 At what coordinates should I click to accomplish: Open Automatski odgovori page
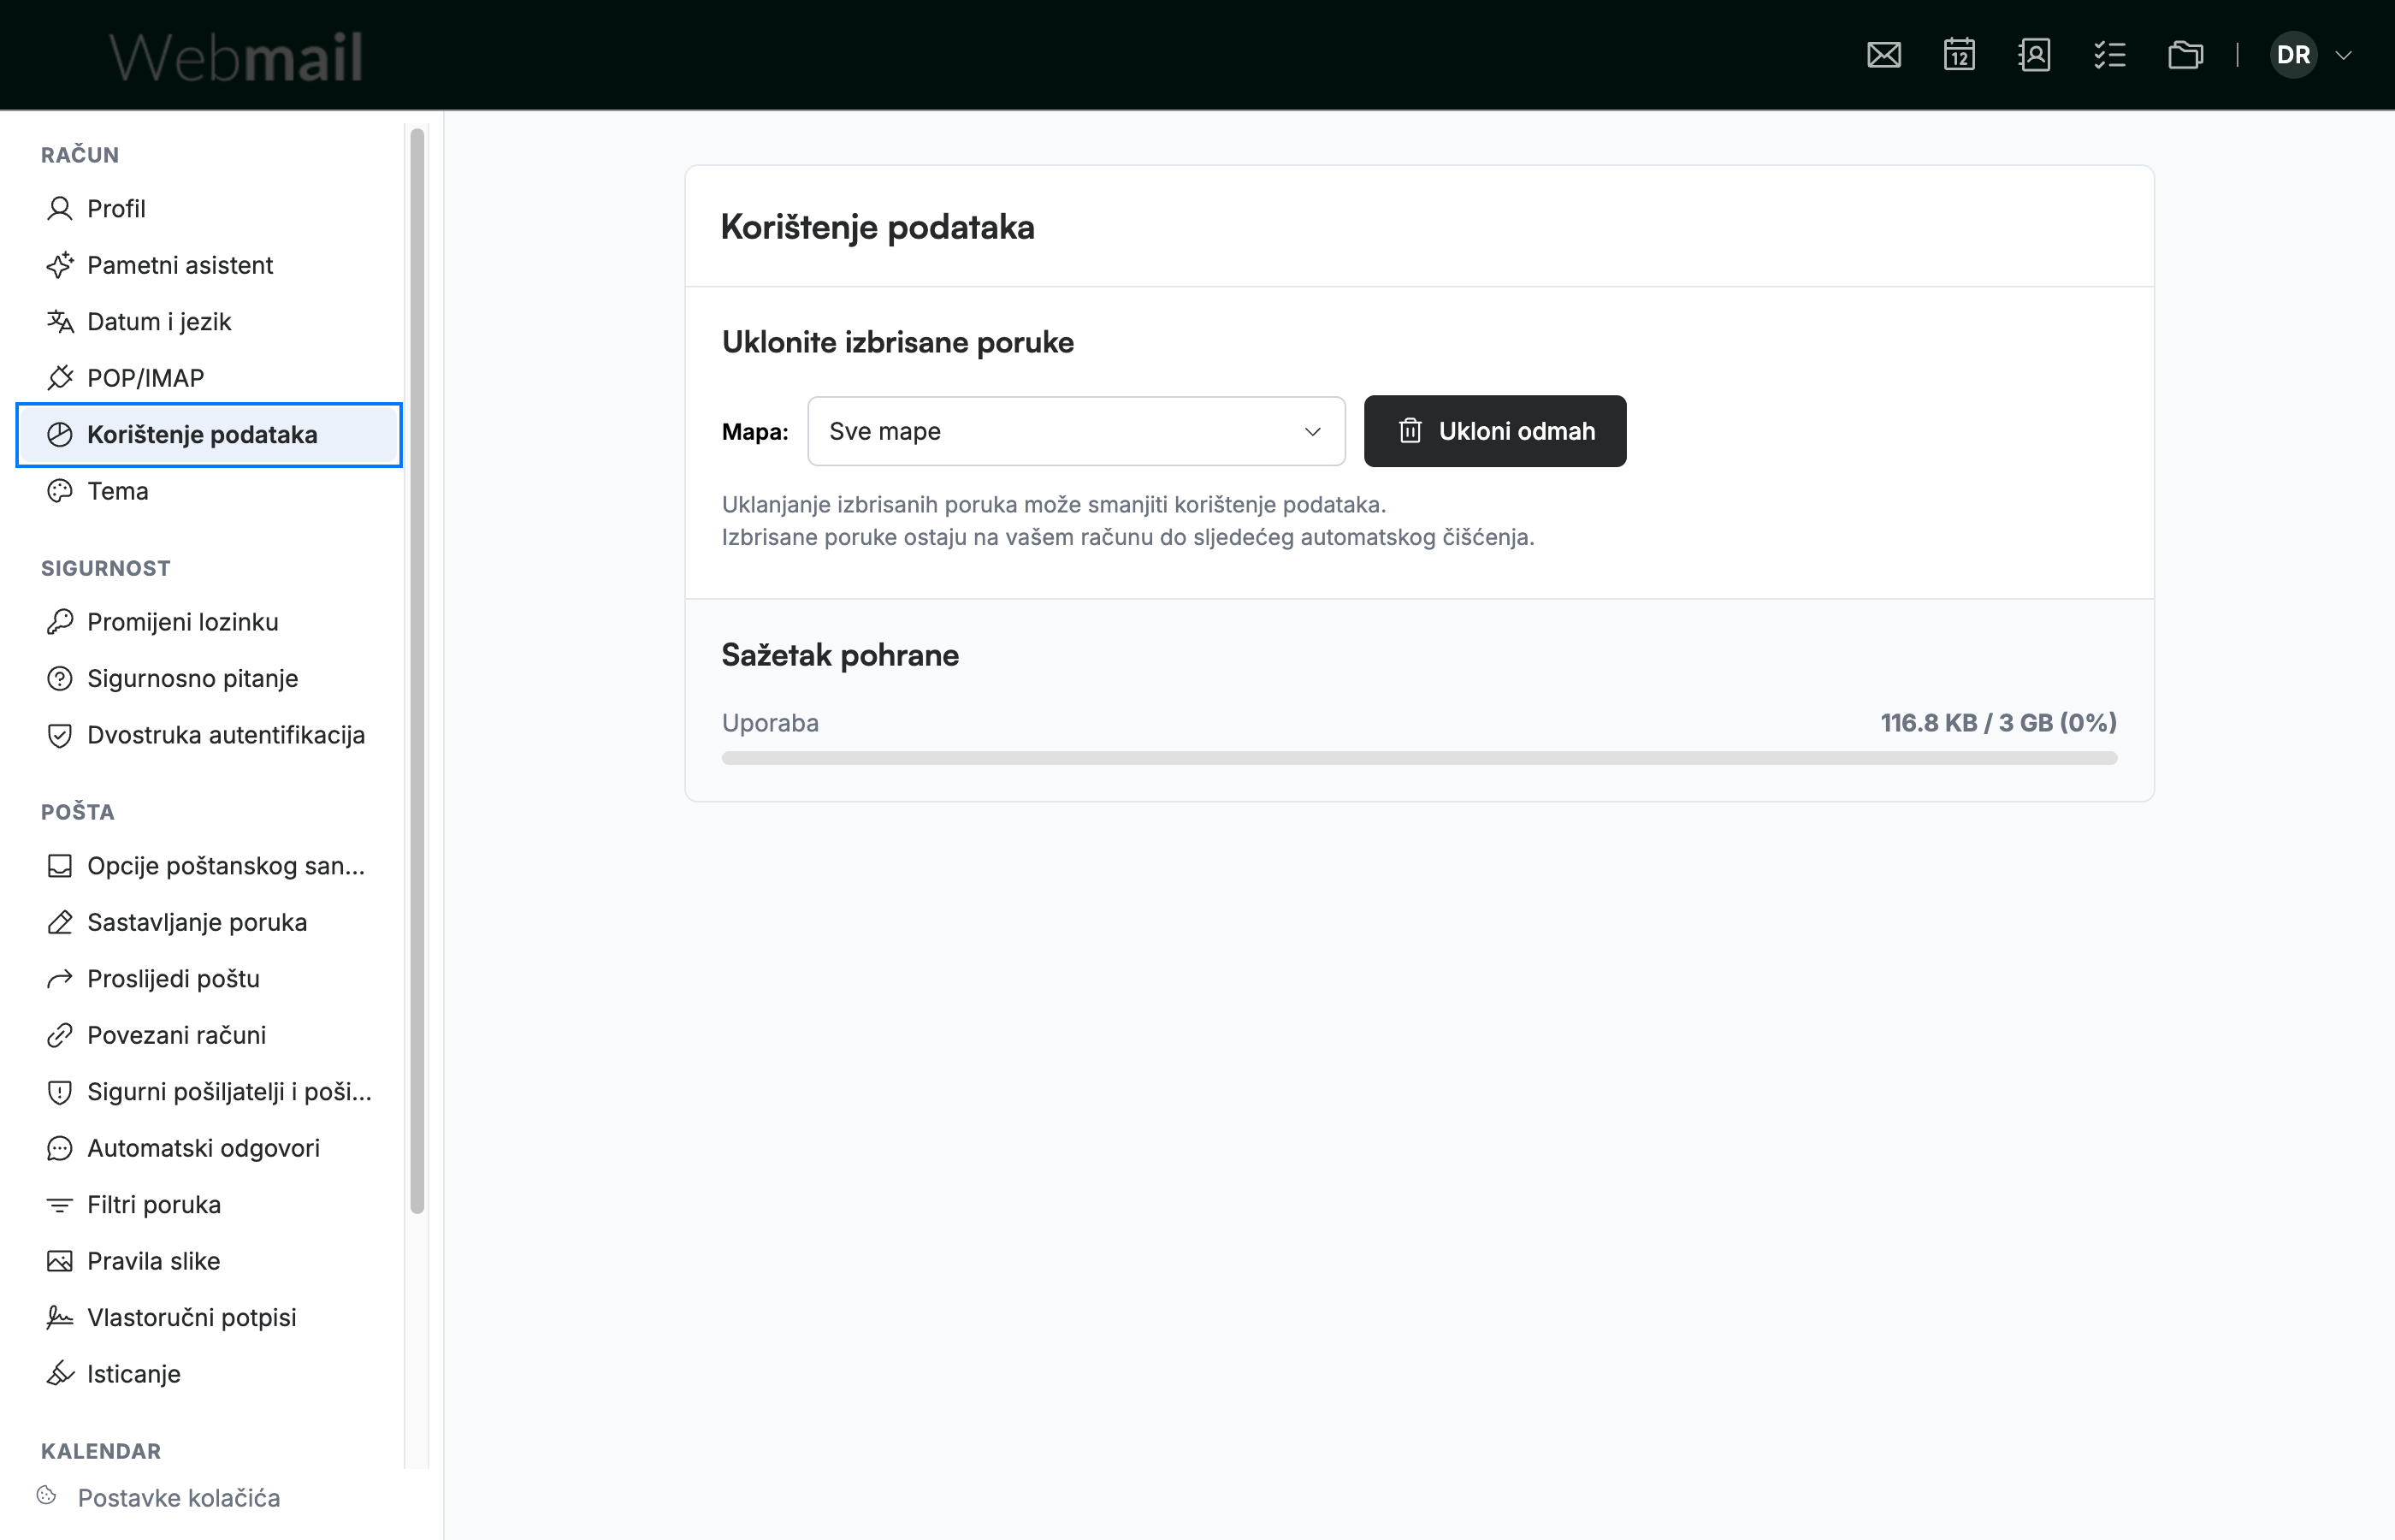click(209, 1148)
